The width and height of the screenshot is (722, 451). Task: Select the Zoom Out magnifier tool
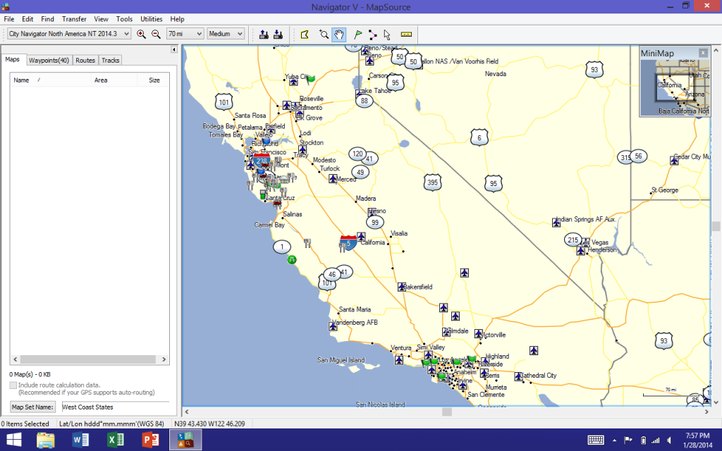pyautogui.click(x=154, y=34)
